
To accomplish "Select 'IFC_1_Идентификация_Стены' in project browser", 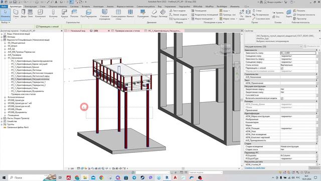I will tap(25, 88).
